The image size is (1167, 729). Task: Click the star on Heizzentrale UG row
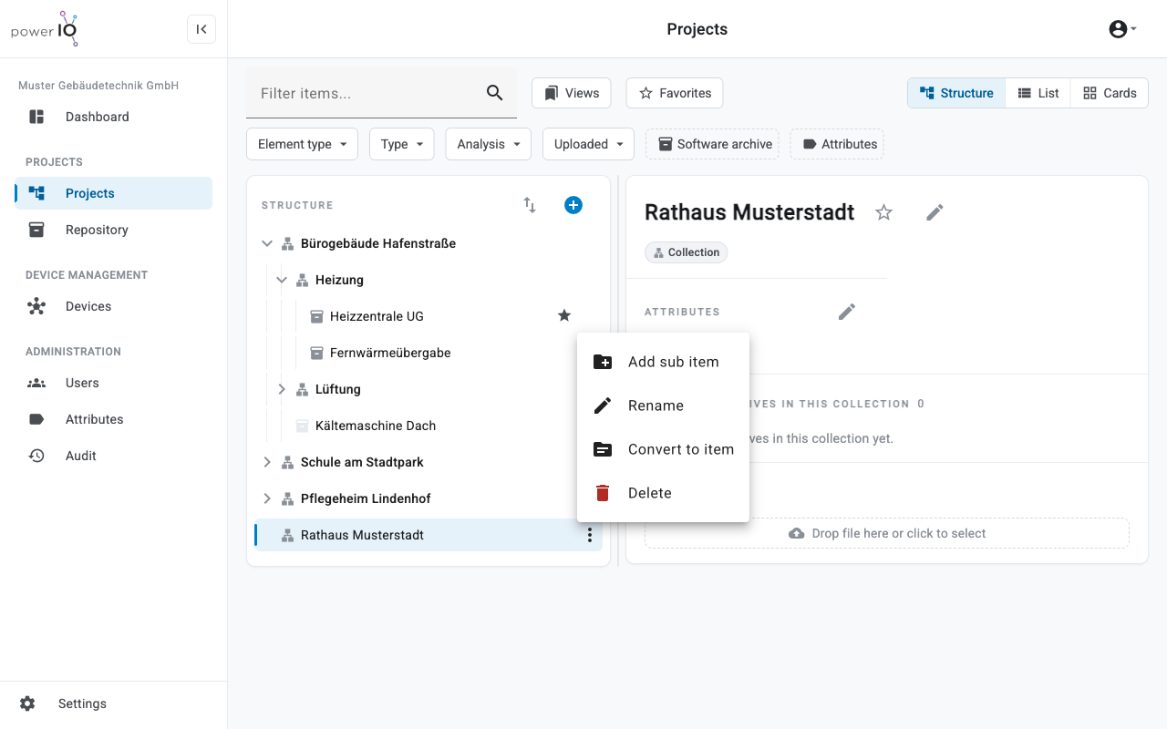564,316
